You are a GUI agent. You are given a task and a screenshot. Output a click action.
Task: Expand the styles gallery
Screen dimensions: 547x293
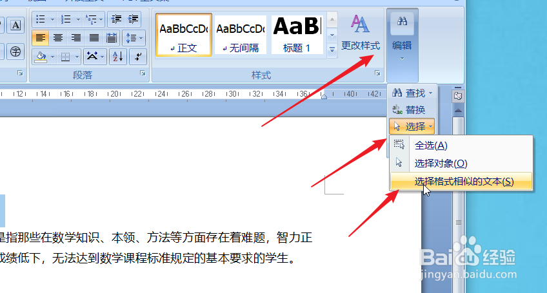tap(332, 50)
